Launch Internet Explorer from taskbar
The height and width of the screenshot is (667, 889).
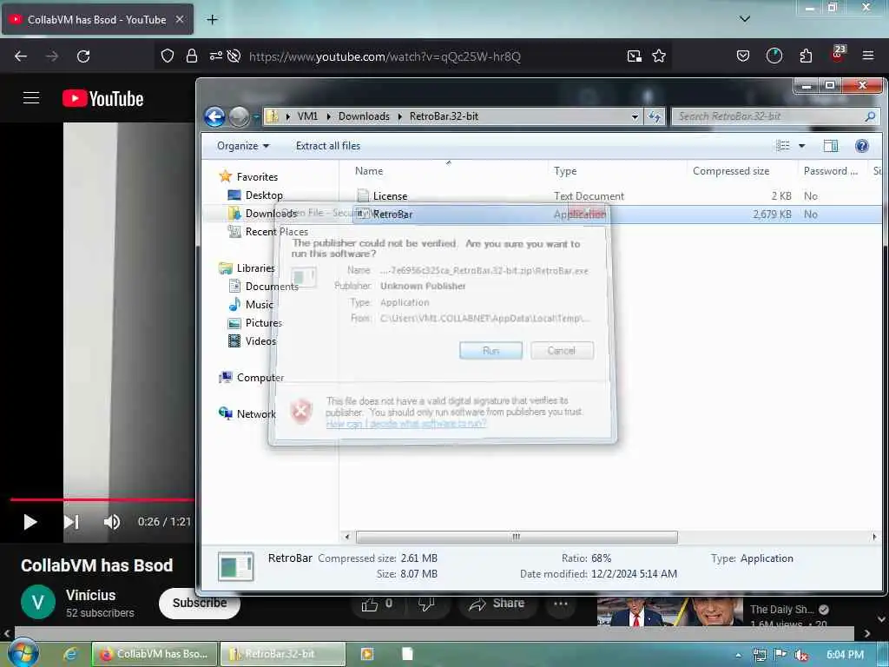70,654
